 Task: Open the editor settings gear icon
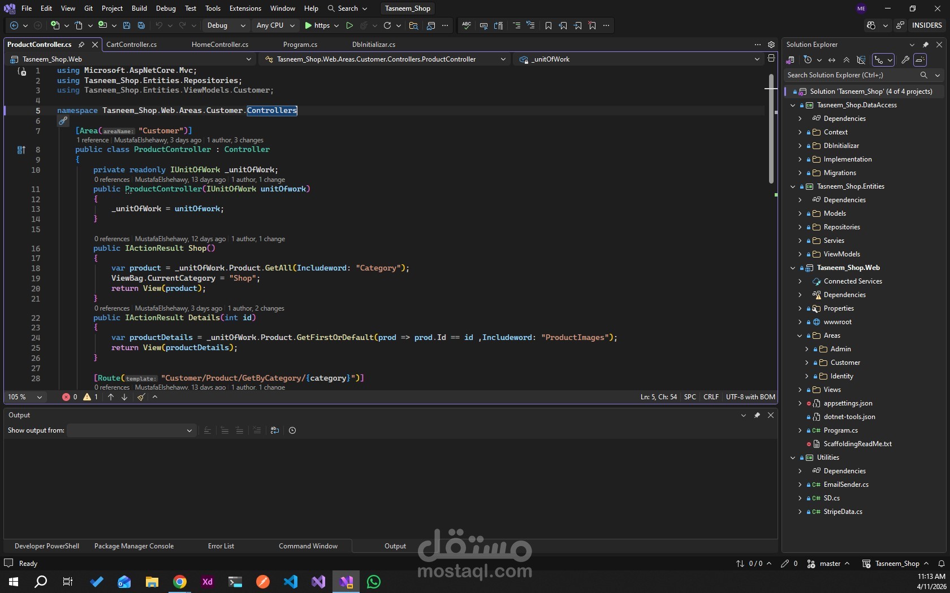pyautogui.click(x=771, y=45)
